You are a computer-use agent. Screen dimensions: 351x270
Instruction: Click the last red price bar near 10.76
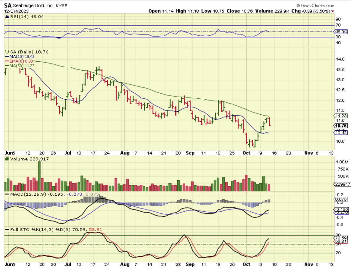click(x=270, y=122)
